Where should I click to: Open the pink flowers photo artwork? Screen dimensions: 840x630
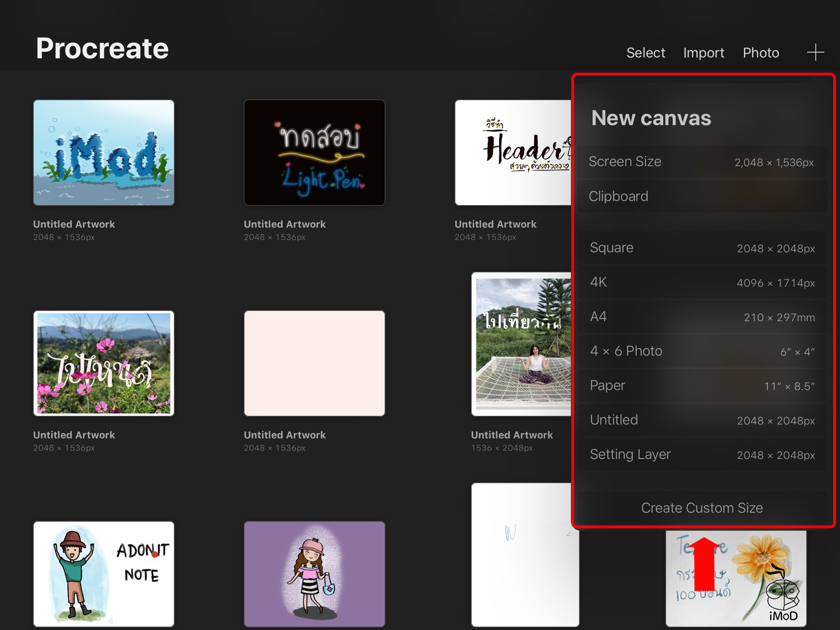(x=104, y=364)
